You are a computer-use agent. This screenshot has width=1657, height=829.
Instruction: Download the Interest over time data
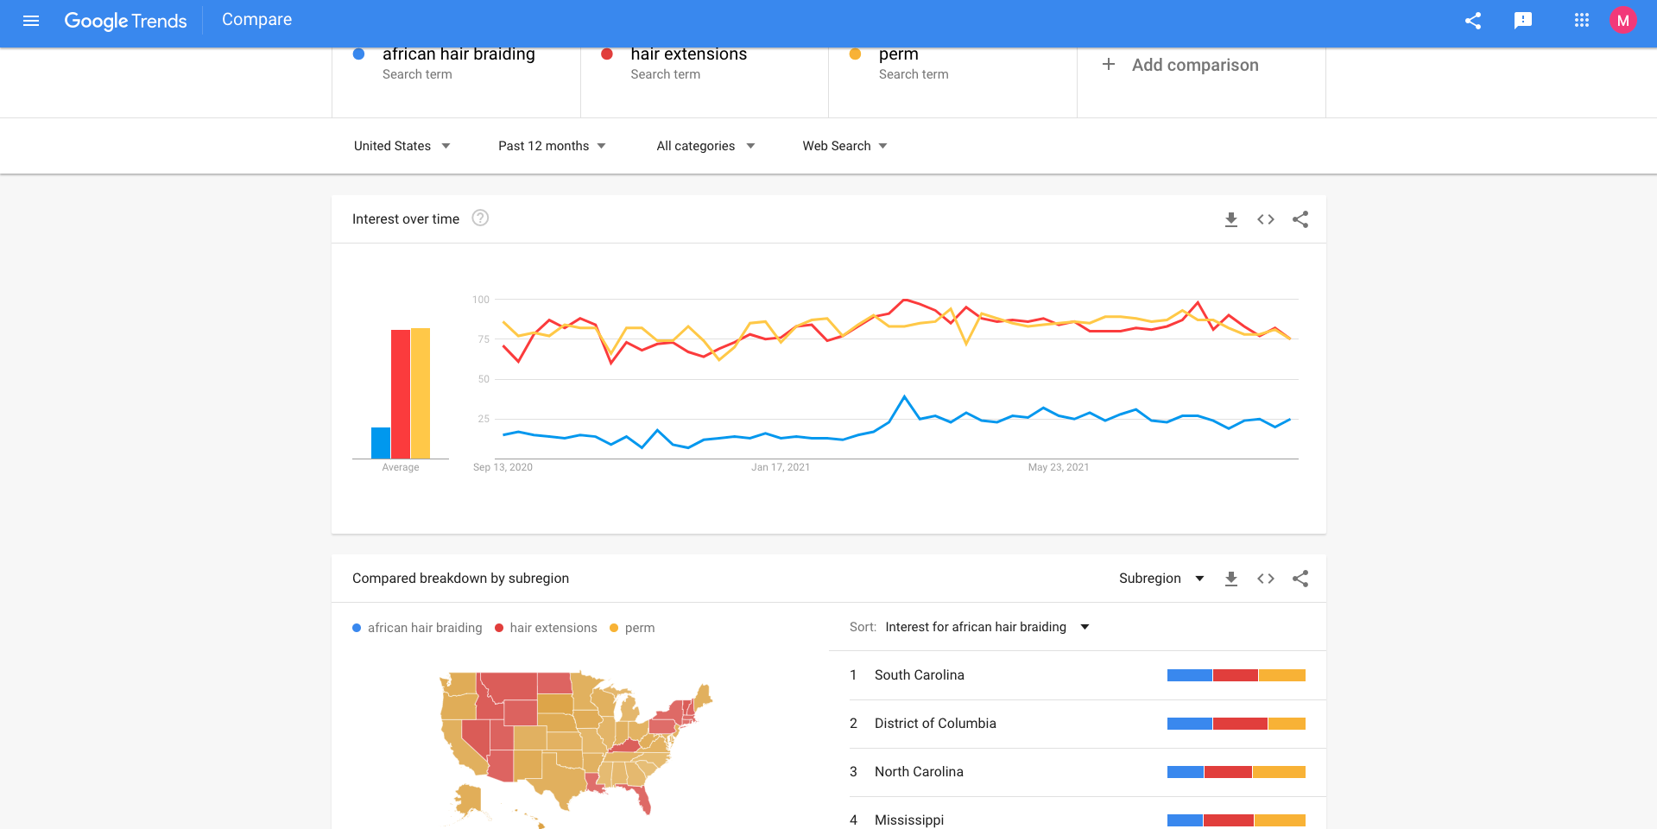click(1231, 219)
